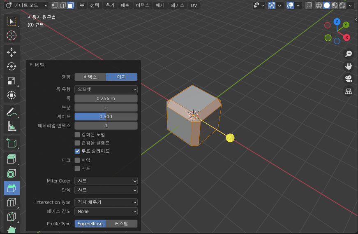Select the Knife tool
358x234 pixels.
[x=12, y=216]
